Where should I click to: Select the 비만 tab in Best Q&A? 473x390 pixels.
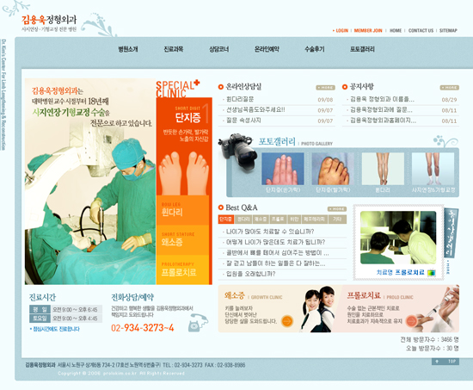click(294, 220)
